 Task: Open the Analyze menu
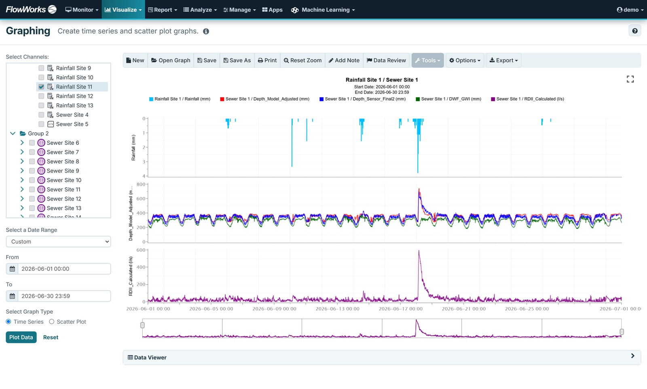[x=200, y=10]
